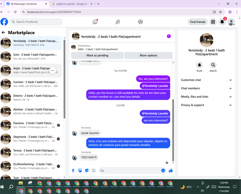Open the Chrome three-dots menu

[237, 12]
